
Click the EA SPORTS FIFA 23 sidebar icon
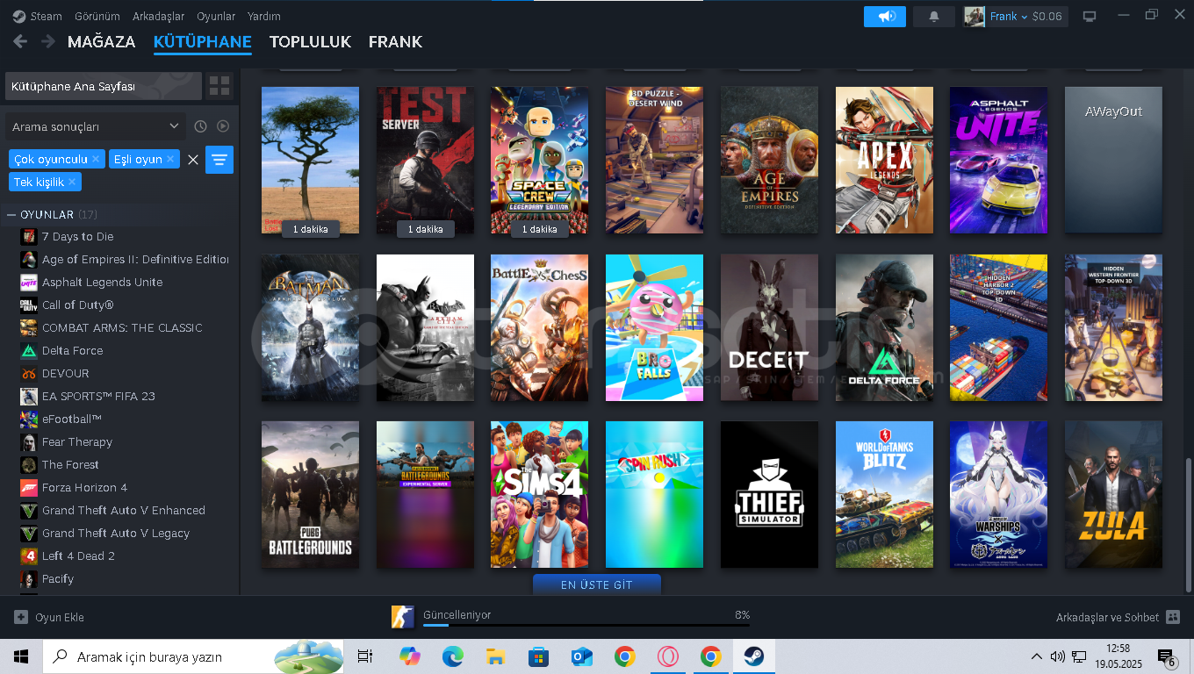tap(29, 396)
